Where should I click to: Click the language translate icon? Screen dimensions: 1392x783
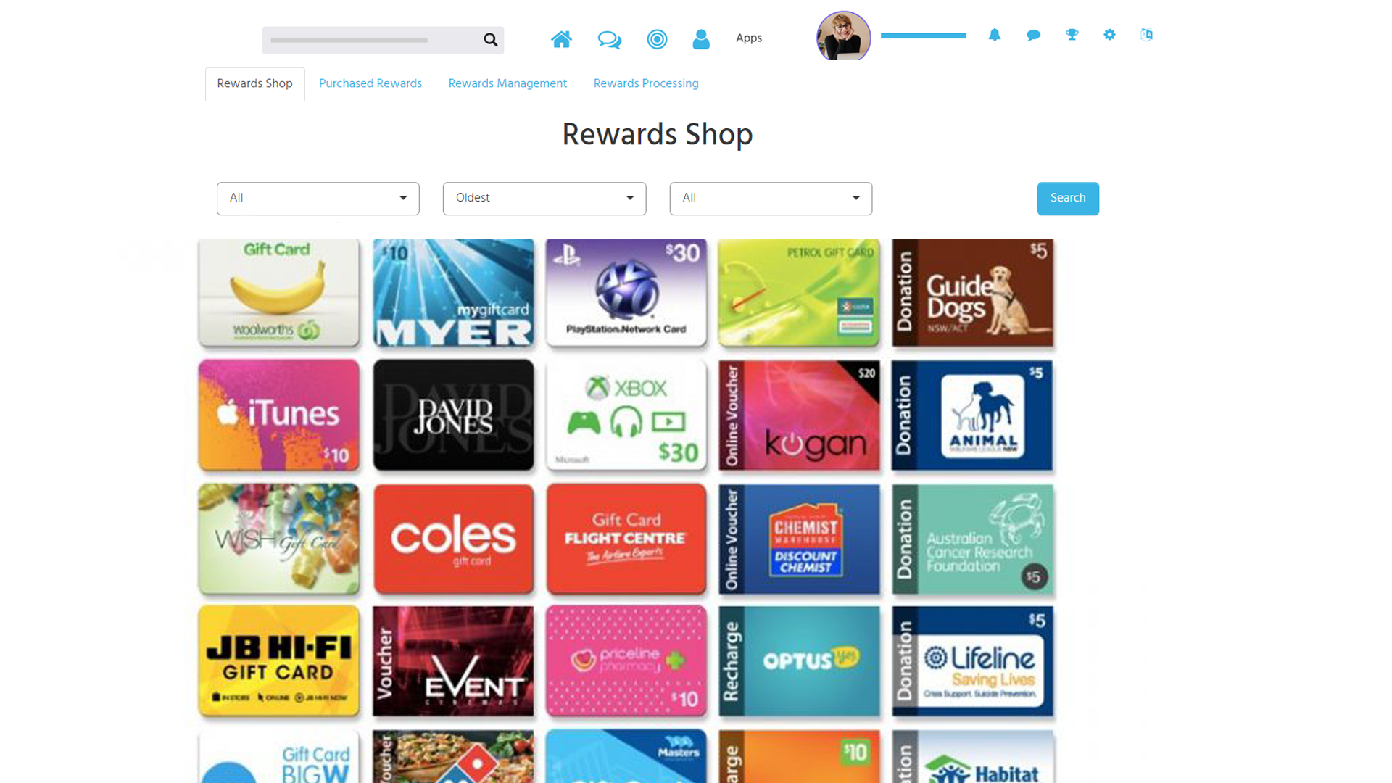(1146, 35)
